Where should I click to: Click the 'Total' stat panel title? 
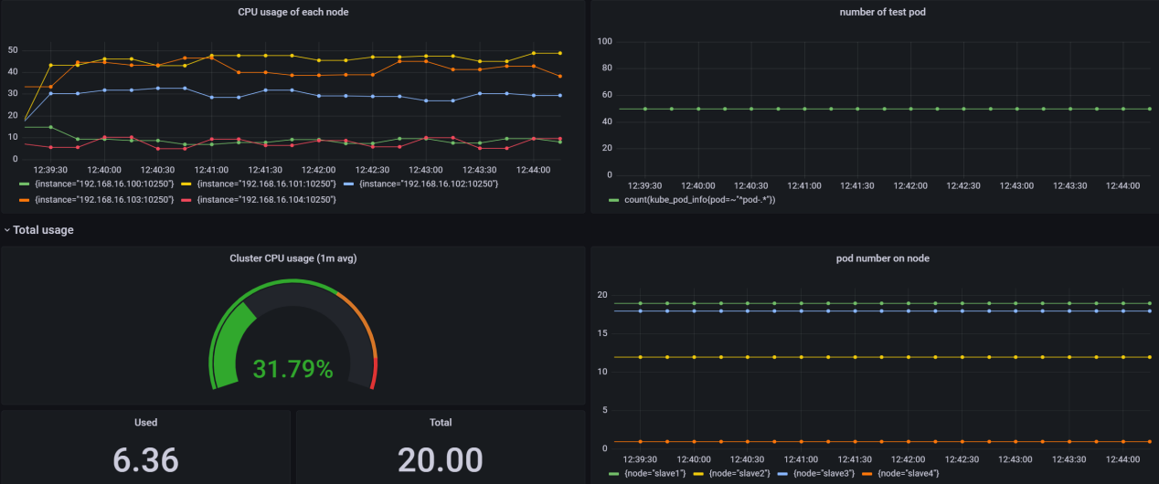coord(440,423)
